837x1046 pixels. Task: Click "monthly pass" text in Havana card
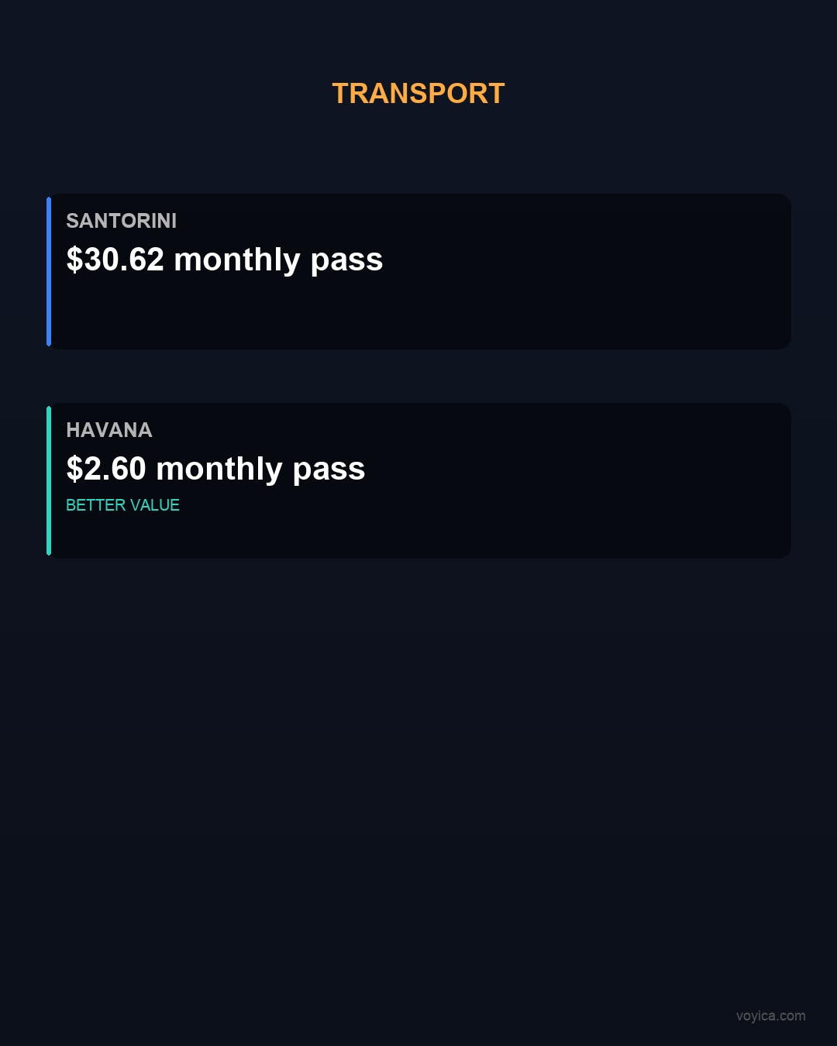(261, 469)
